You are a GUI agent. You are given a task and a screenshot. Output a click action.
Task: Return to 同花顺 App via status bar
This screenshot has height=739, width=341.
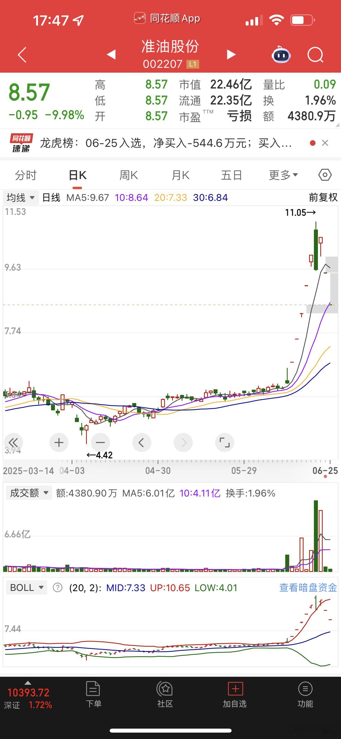[x=167, y=18]
